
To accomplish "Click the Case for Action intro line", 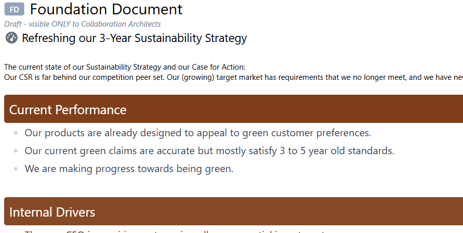I will click(125, 67).
